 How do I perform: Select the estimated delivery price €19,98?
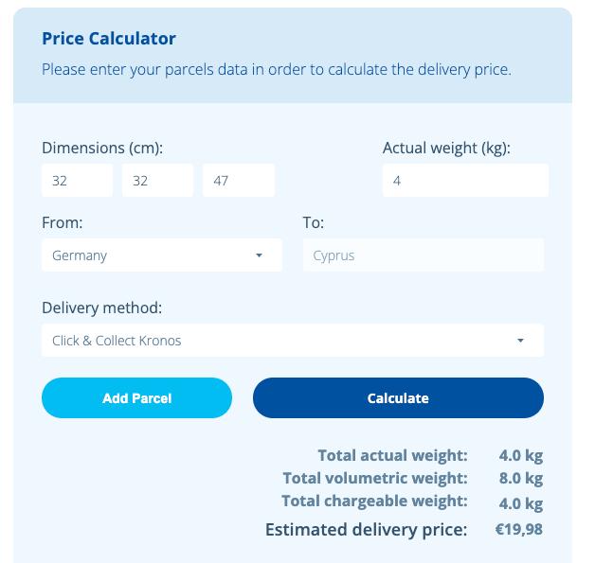pyautogui.click(x=518, y=530)
